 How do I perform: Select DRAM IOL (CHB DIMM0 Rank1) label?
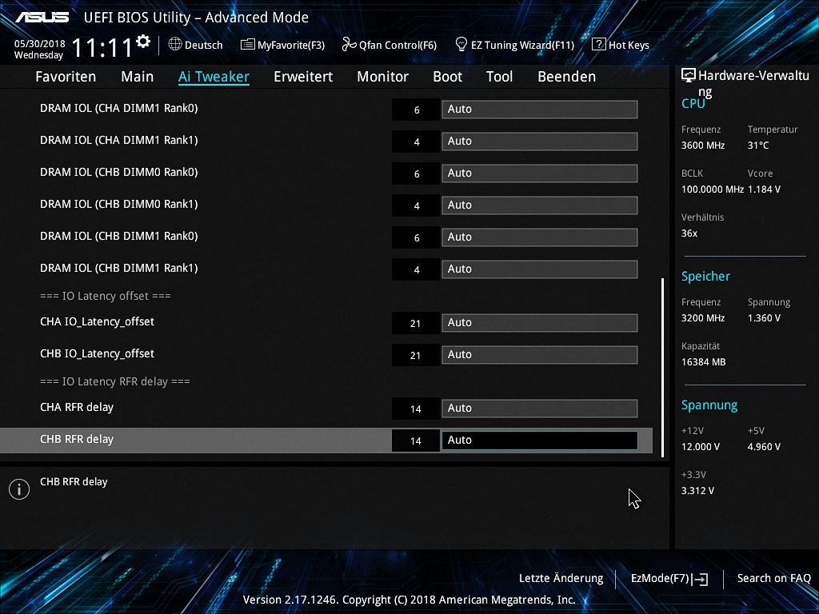coord(119,204)
